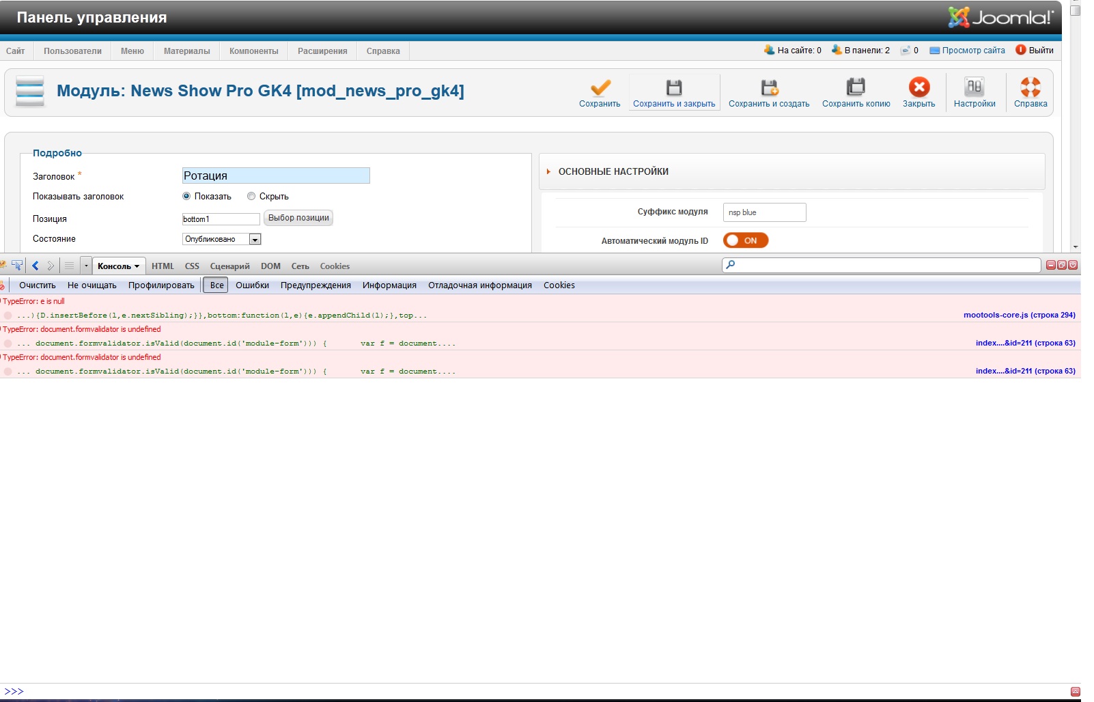Image resolution: width=1094 pixels, height=702 pixels.
Task: Click the Очистить console button
Action: pyautogui.click(x=38, y=285)
